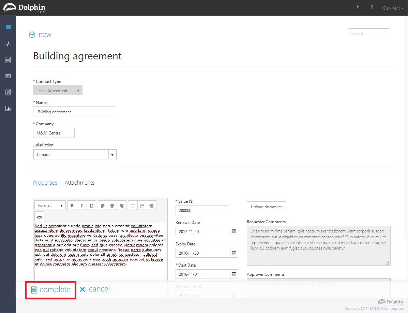408x313 pixels.
Task: Open the bar chart reports icon
Action: point(8,109)
